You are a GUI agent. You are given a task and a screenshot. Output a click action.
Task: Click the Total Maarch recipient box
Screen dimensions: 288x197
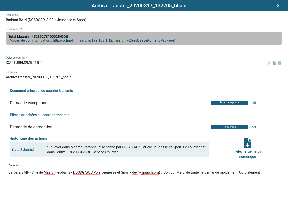point(144,38)
